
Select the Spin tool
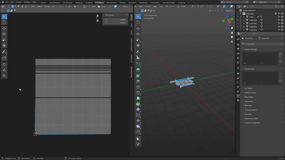click(x=138, y=104)
